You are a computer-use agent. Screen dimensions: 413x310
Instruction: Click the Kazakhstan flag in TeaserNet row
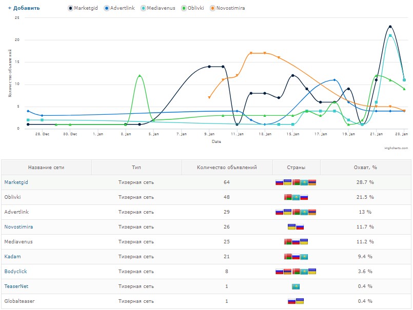(x=296, y=286)
